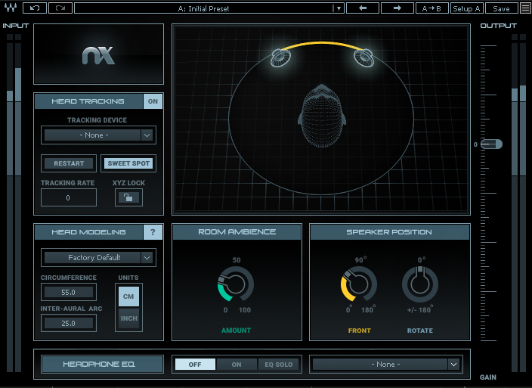Restart head tracking
The image size is (532, 388).
point(69,163)
